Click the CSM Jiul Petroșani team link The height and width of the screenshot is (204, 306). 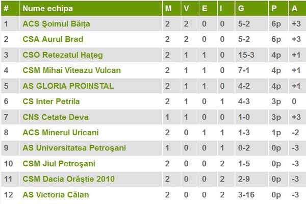59,164
